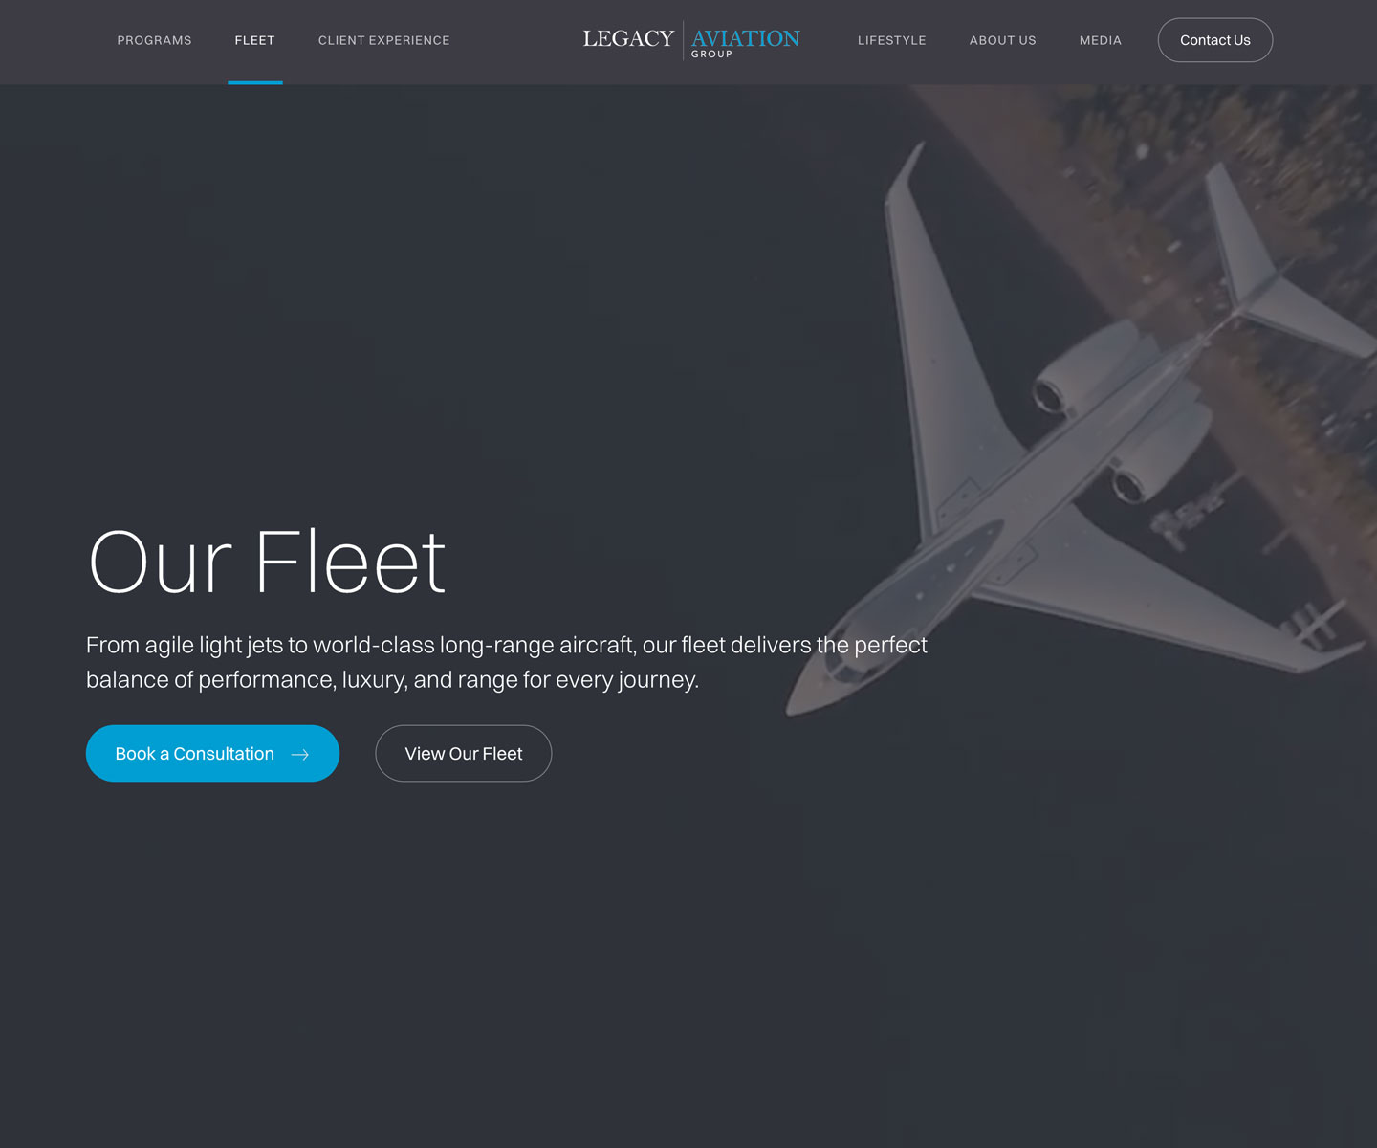Go to the Client Experience page
The width and height of the screenshot is (1377, 1148).
tap(383, 40)
